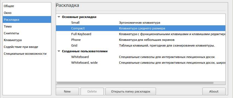Open the Тема settings page
The width and height of the screenshot is (233, 98).
(27, 26)
